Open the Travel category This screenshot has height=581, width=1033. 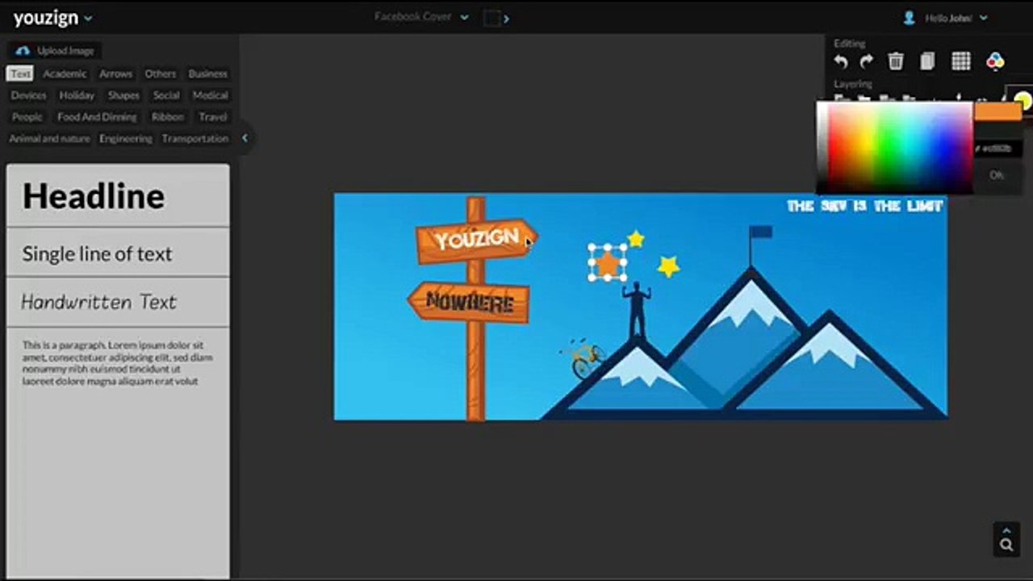(212, 117)
